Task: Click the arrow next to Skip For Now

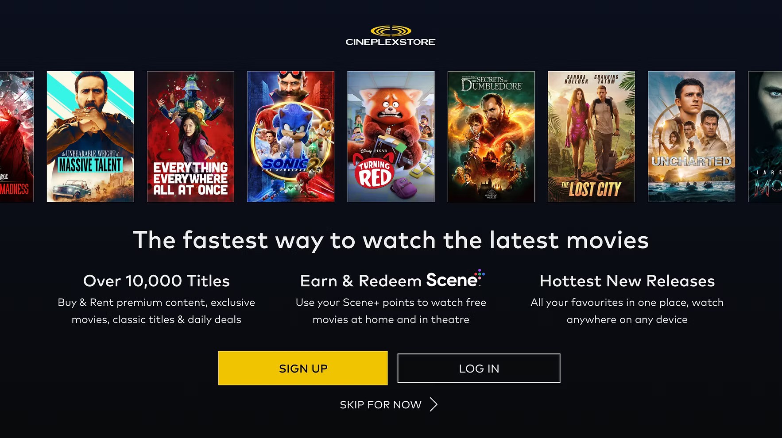Action: 434,404
